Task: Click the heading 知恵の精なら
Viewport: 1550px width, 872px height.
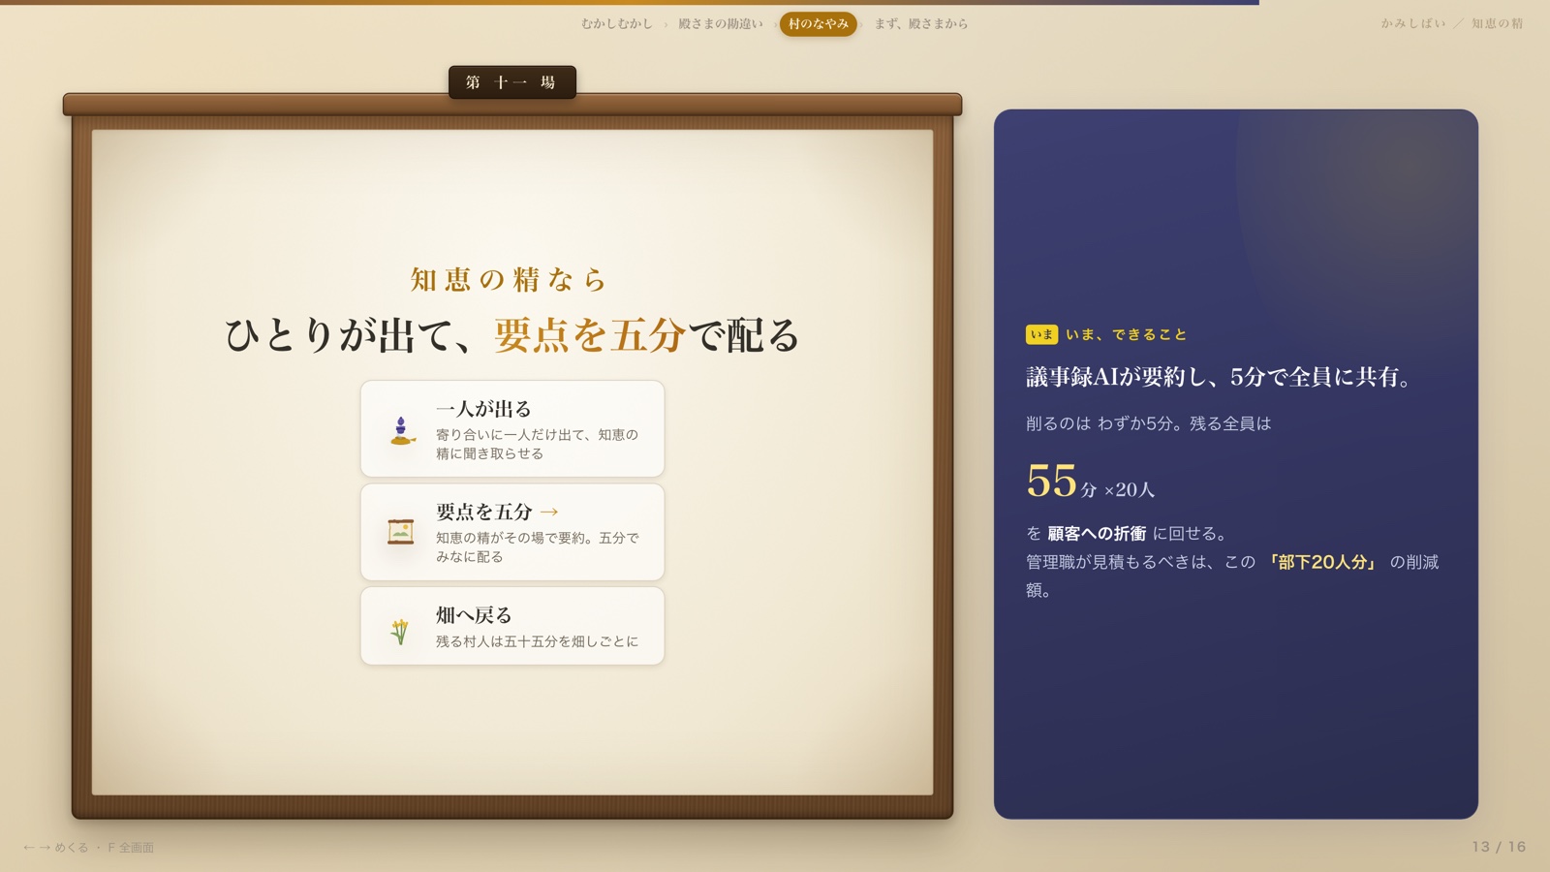Action: (x=509, y=280)
